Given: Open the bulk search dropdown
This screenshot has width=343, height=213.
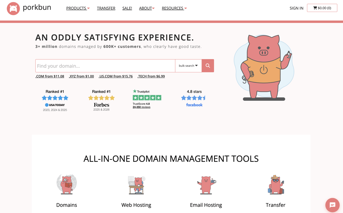Looking at the screenshot, I should [x=188, y=66].
